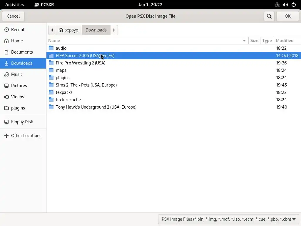The image size is (301, 226).
Task: Click the 14 Oct 2018 modified date
Action: coord(287,56)
